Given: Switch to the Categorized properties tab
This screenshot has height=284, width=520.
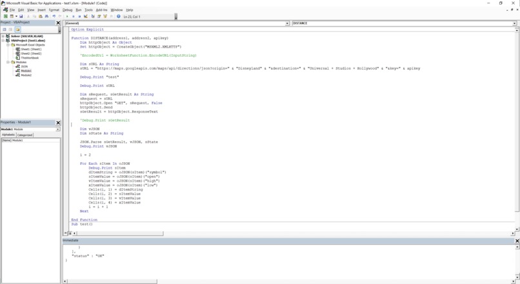Looking at the screenshot, I should pos(25,135).
